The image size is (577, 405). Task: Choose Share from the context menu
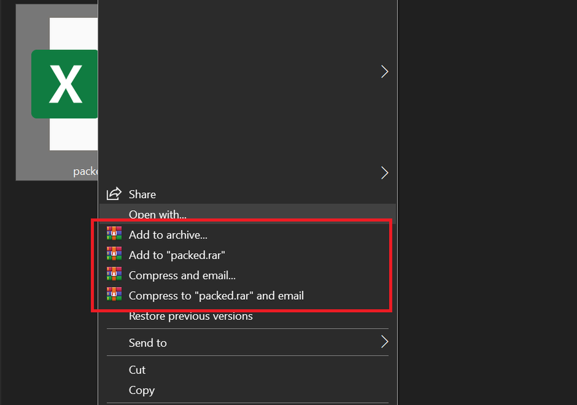point(247,194)
